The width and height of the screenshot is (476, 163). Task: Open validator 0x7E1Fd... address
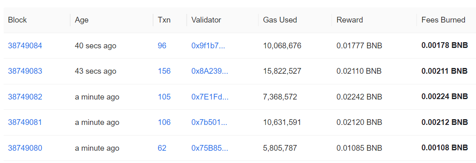[x=210, y=97]
